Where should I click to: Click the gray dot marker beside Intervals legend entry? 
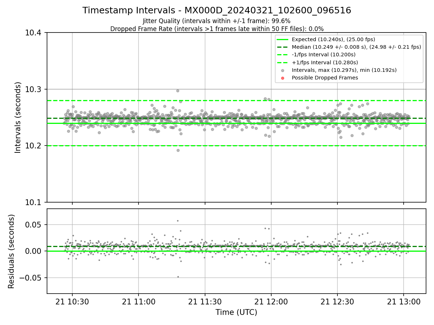point(283,70)
